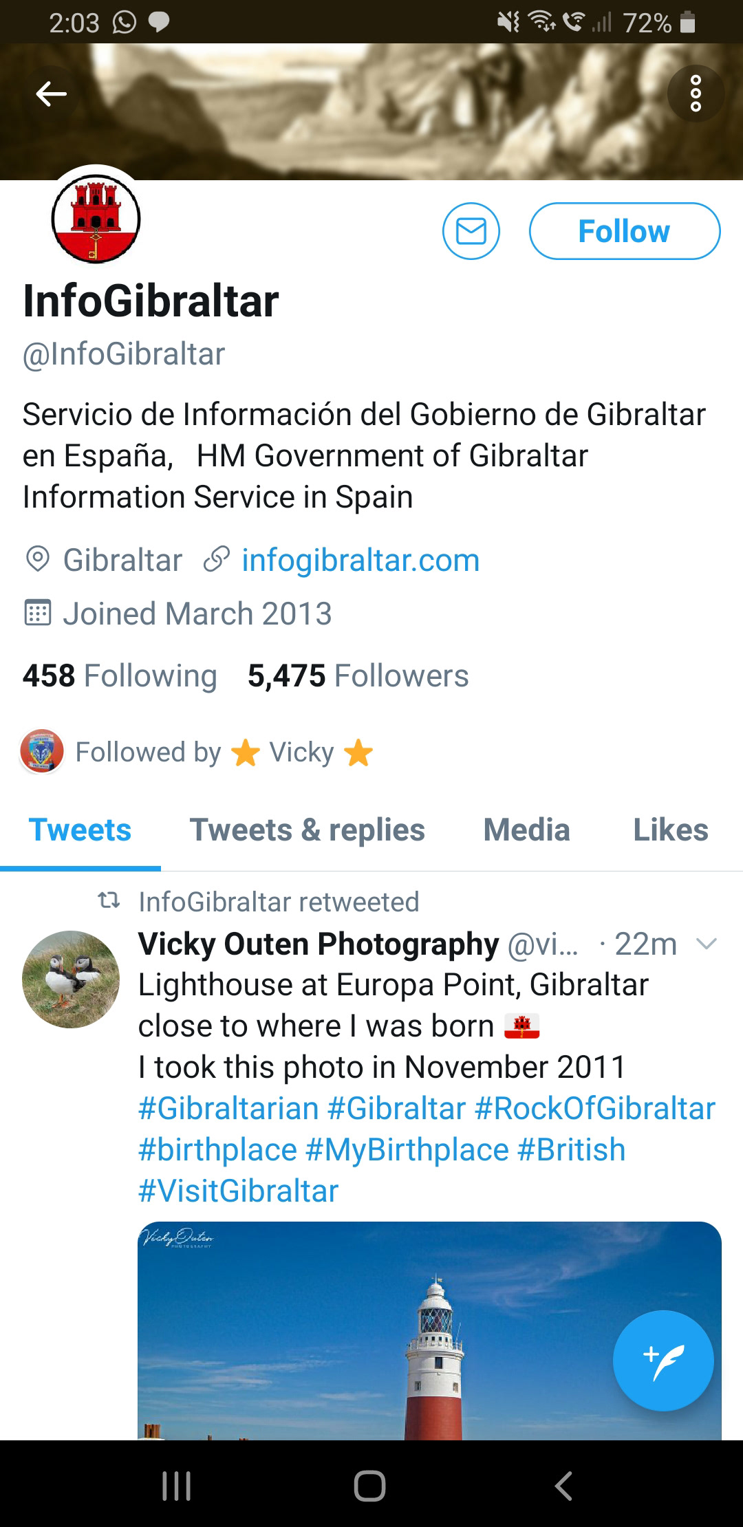View the 458 Following list
Screen dimensions: 743x1527
[120, 675]
